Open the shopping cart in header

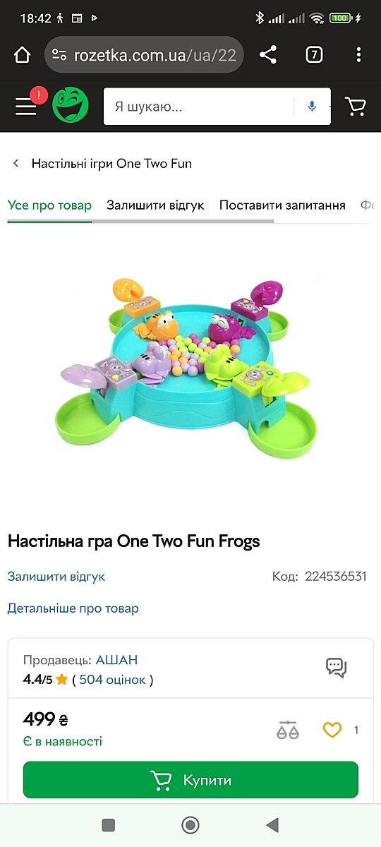tap(355, 107)
